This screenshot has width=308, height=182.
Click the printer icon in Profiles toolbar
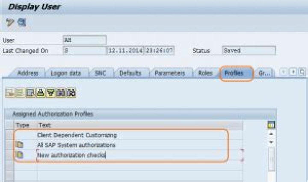41,92
